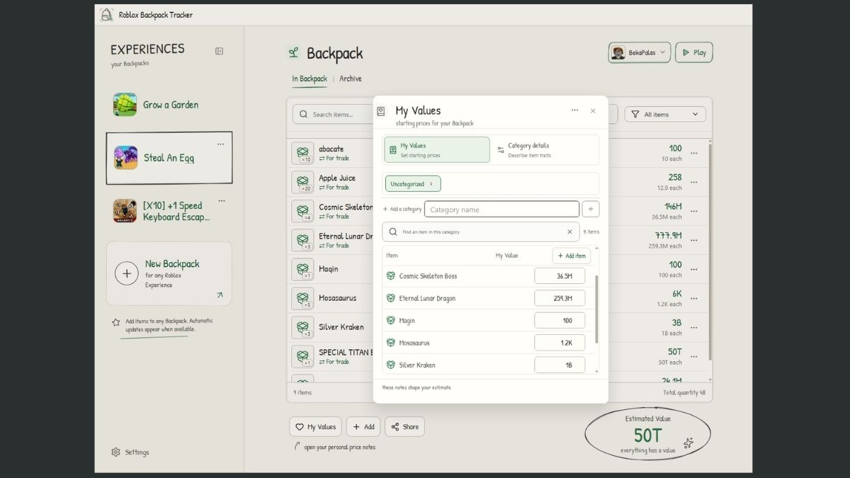Click the abacate item thumbnail
Image resolution: width=850 pixels, height=478 pixels.
(302, 153)
